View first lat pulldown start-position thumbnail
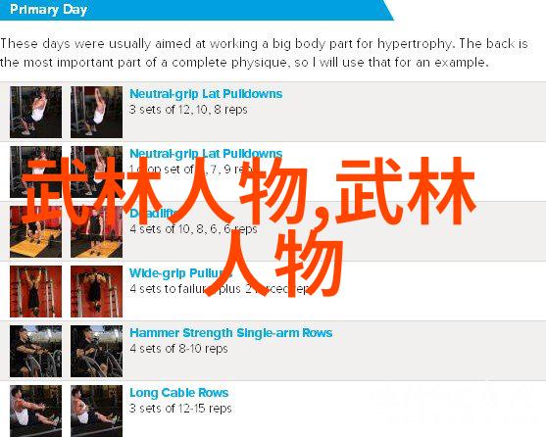The width and height of the screenshot is (546, 437). pos(36,112)
